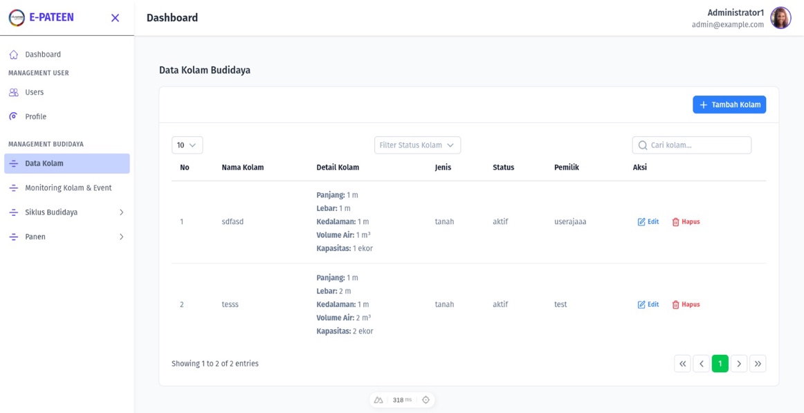The height and width of the screenshot is (413, 804).
Task: Go to the Profile page
Action: click(x=35, y=117)
